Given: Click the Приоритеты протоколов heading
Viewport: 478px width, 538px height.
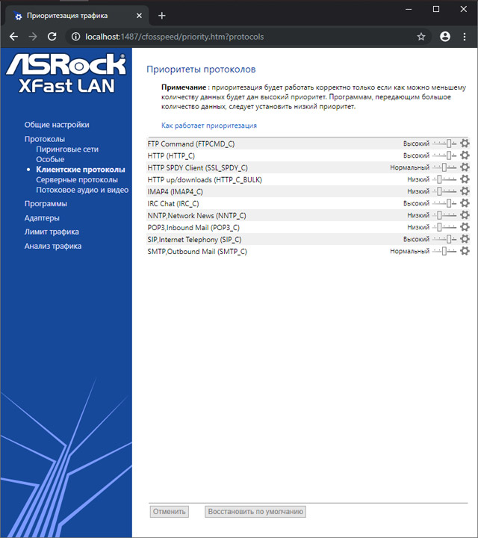Looking at the screenshot, I should (x=201, y=69).
